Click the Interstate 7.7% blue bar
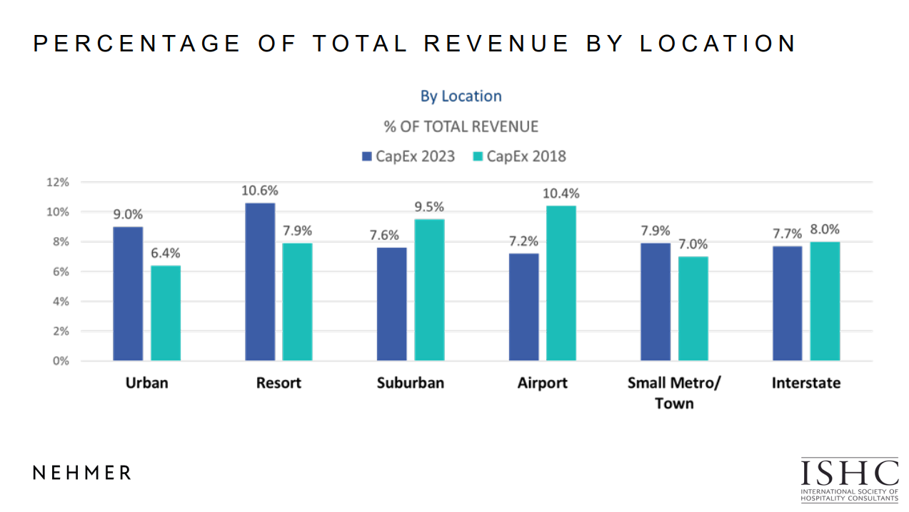The image size is (909, 512). point(788,303)
